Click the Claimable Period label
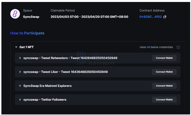The width and height of the screenshot is (191, 115). [63, 10]
